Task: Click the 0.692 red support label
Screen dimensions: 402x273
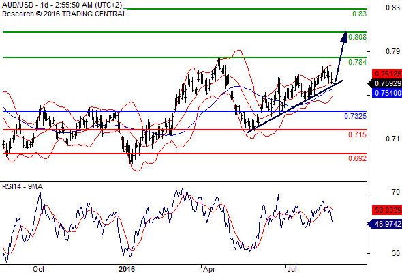Action: pos(358,158)
